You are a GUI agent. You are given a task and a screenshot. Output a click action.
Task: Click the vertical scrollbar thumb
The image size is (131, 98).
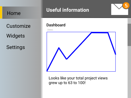point(129,35)
